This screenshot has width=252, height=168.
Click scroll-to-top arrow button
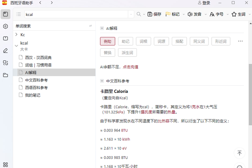pos(239,153)
